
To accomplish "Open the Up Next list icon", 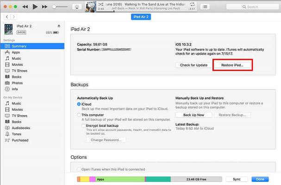I will point(205,7).
